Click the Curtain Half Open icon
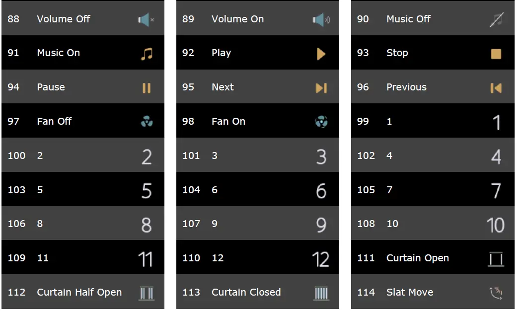The height and width of the screenshot is (312, 528). [147, 293]
